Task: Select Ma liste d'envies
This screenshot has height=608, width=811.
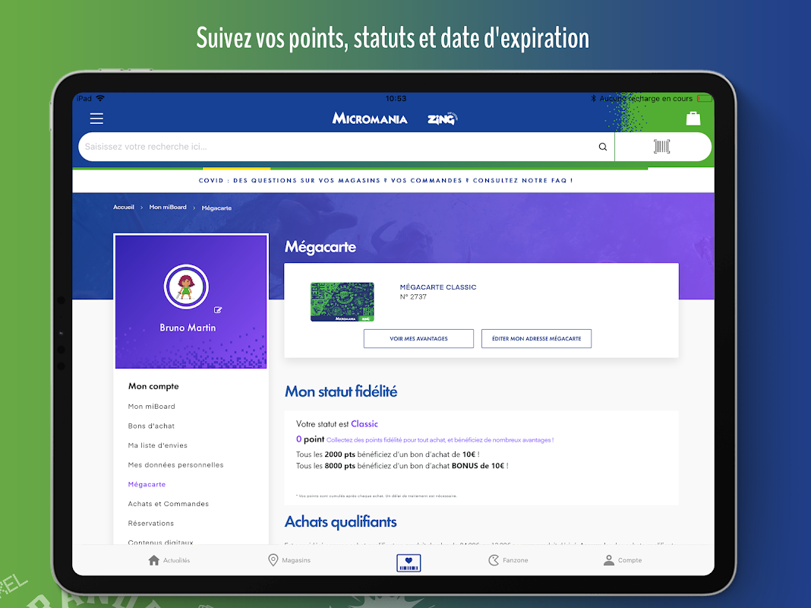Action: point(157,445)
